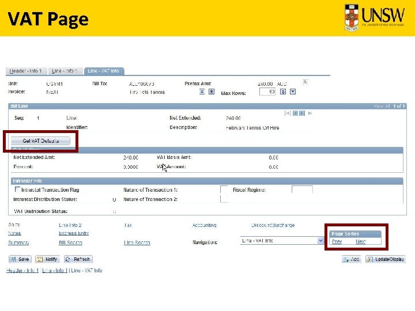Go to the Tax link

click(128, 225)
